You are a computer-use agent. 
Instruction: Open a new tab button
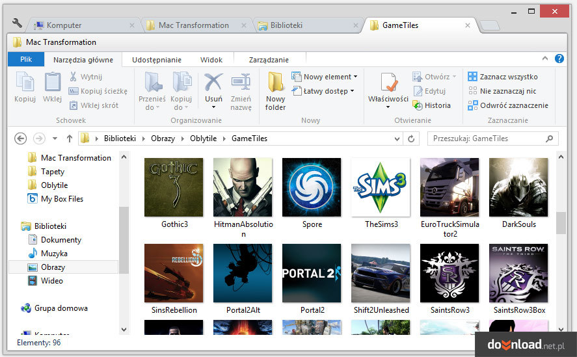pos(490,25)
